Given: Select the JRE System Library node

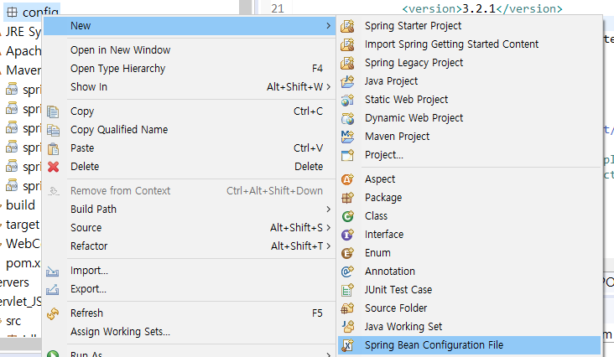Looking at the screenshot, I should pos(23,32).
